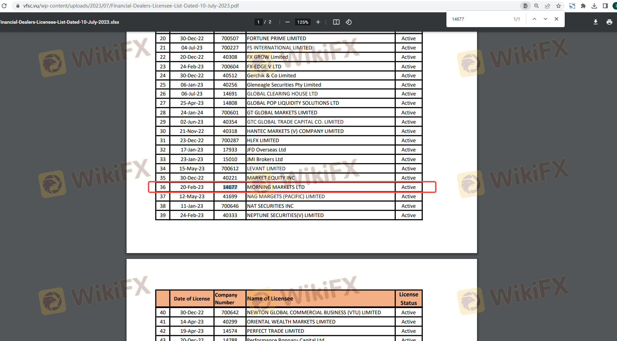Viewport: 617px width, 341px height.
Task: Edit the find box containing 14677
Action: (x=480, y=19)
